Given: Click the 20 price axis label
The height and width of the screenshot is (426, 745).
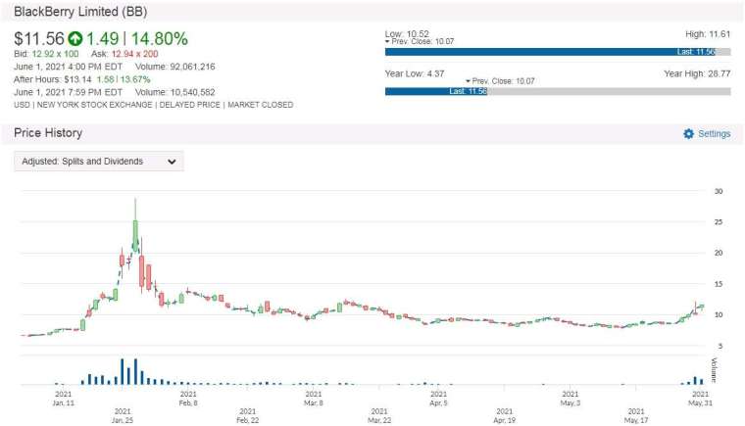Looking at the screenshot, I should coord(719,253).
